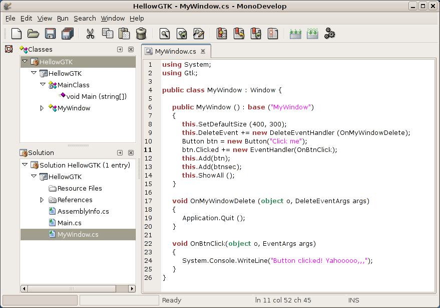Auto-hide the Solution panel
This screenshot has height=308, width=440.
coord(120,152)
